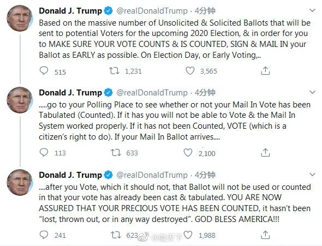Share the first tweet about Unsolicited Ballots
The height and width of the screenshot is (246, 322).
click(x=265, y=71)
